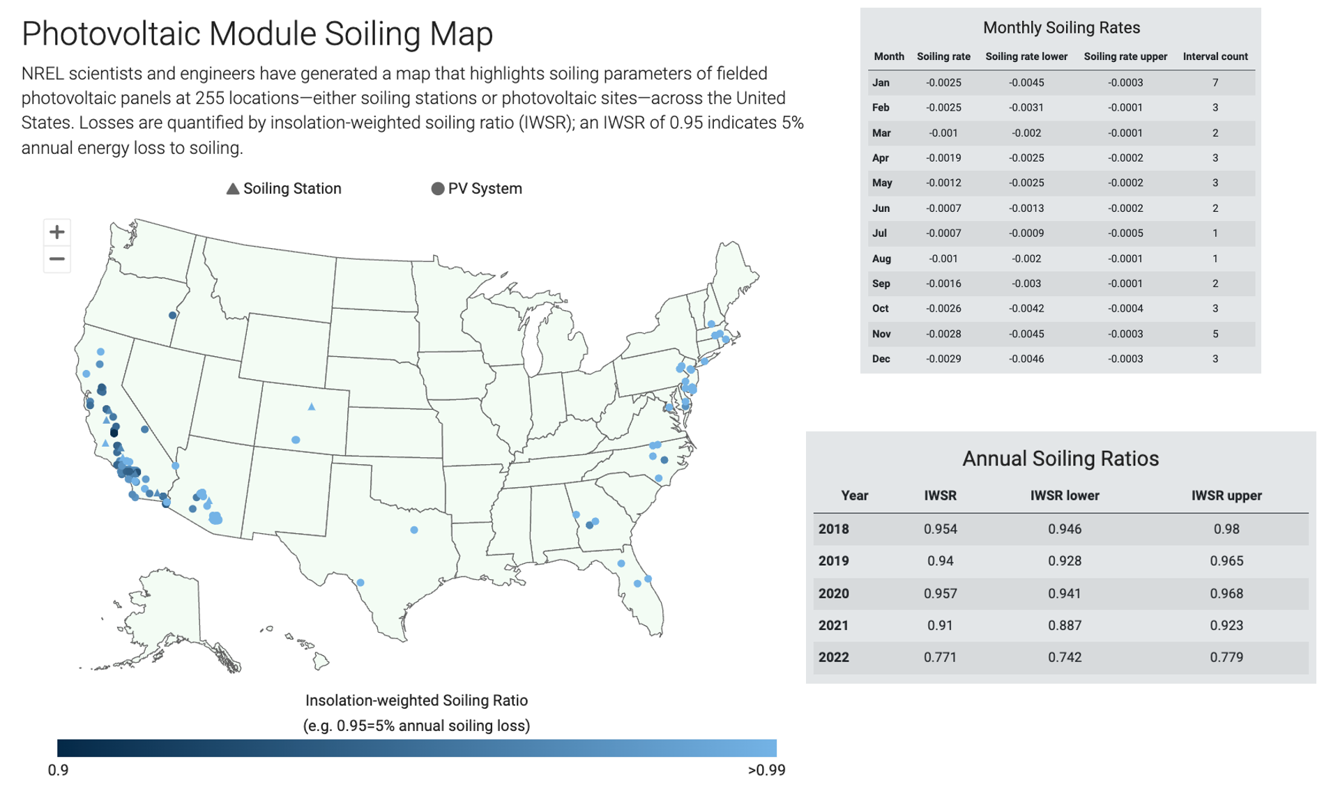Click the Year column header
Viewport: 1331px width, 791px height.
pos(854,496)
